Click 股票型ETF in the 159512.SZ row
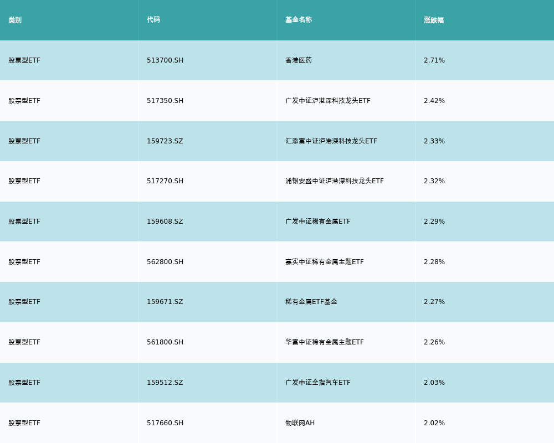Image resolution: width=554 pixels, height=443 pixels. click(24, 383)
